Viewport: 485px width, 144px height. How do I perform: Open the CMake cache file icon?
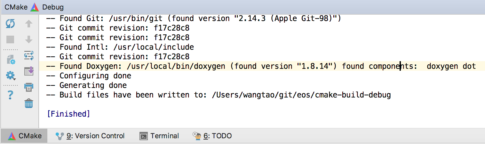coord(10,59)
